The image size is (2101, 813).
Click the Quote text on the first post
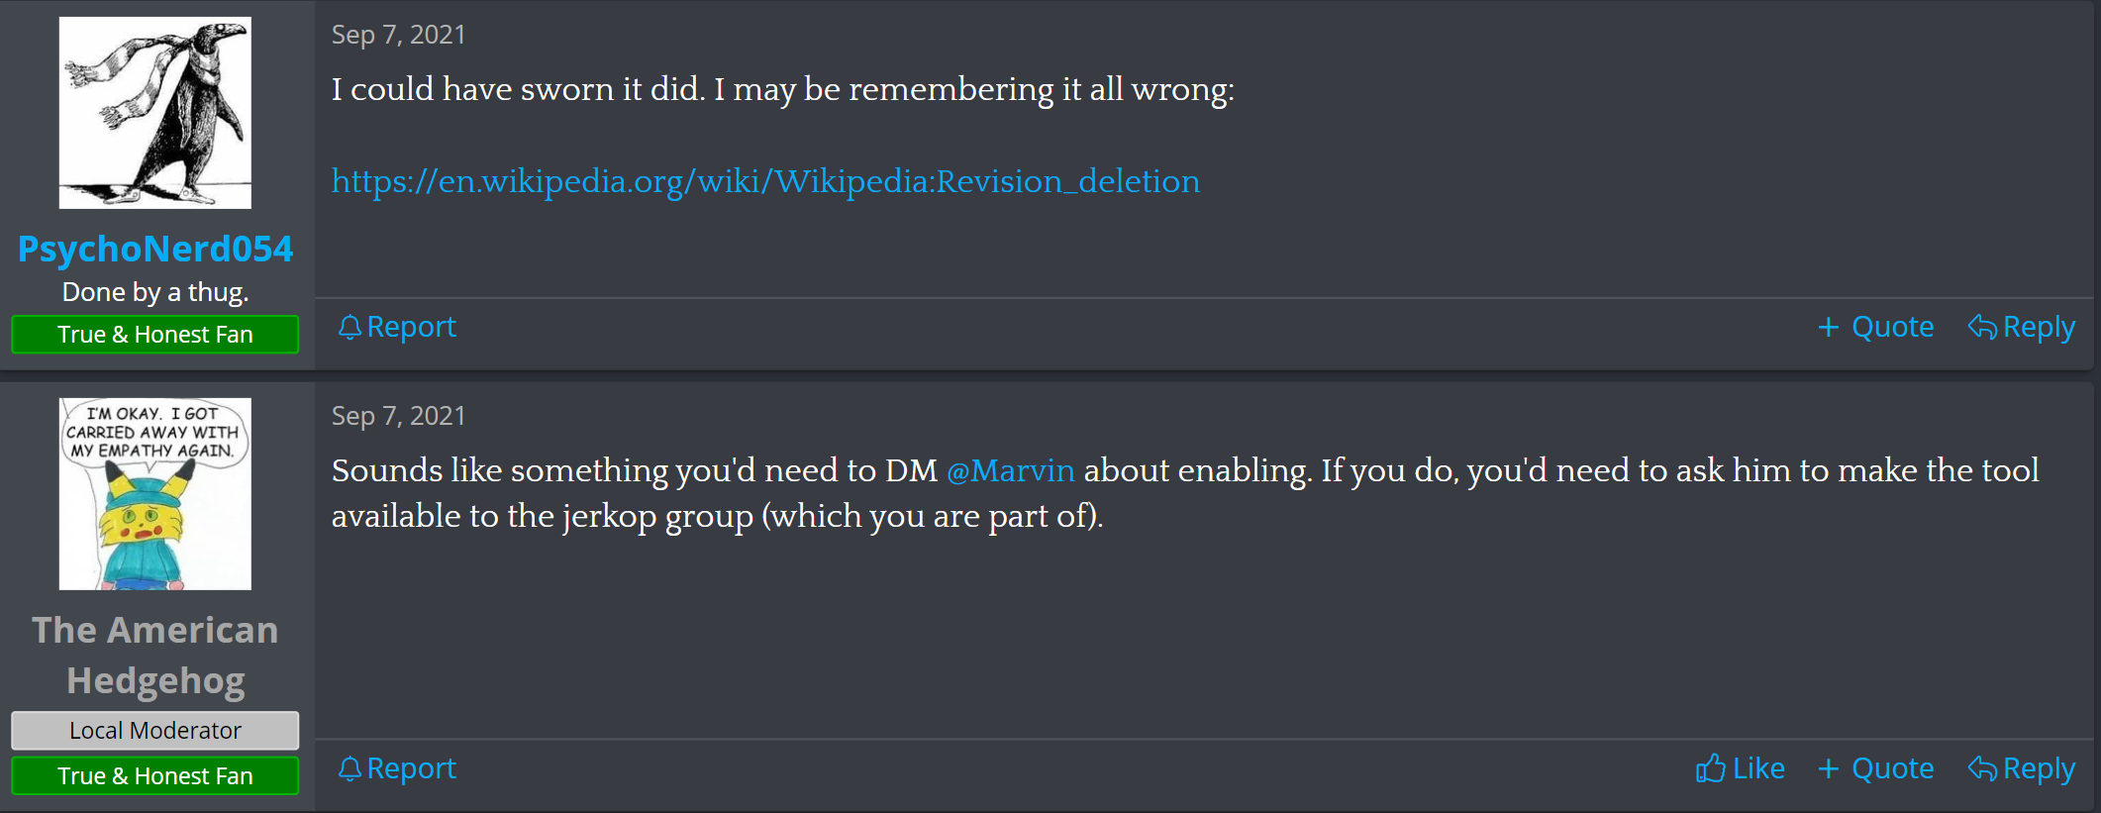pos(1892,328)
